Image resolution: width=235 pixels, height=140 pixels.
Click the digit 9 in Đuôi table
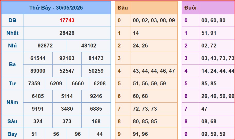pos(186,134)
